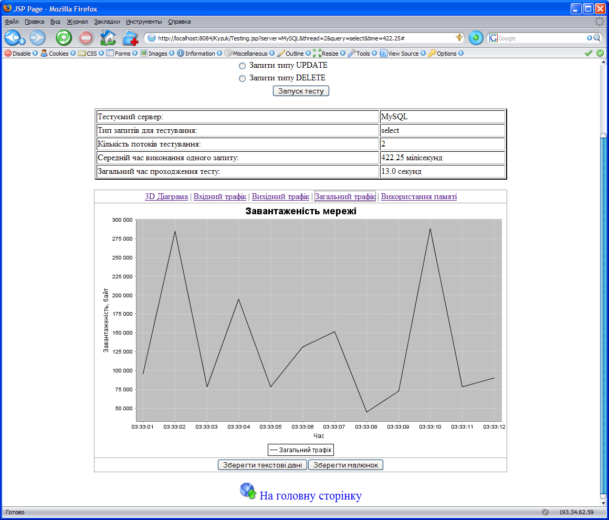Open the Инструменты menu

click(144, 22)
